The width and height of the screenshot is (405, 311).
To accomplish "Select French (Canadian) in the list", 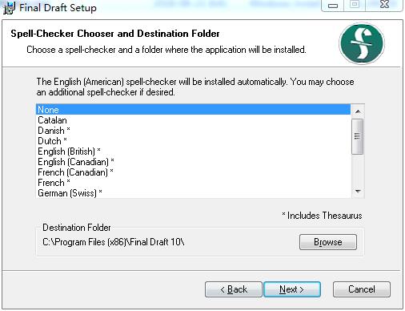I will pyautogui.click(x=193, y=172).
